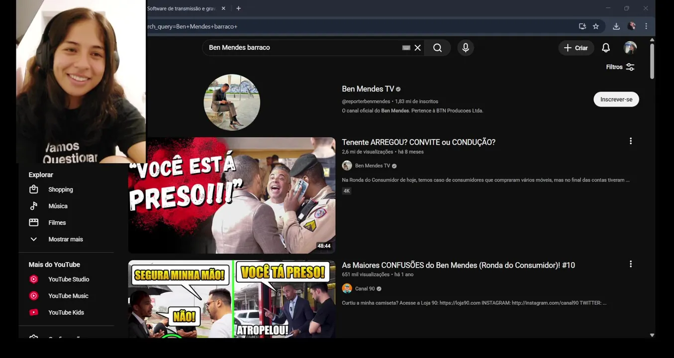Open Ben Mendes TV channel avatar
674x358 pixels.
coord(232,102)
